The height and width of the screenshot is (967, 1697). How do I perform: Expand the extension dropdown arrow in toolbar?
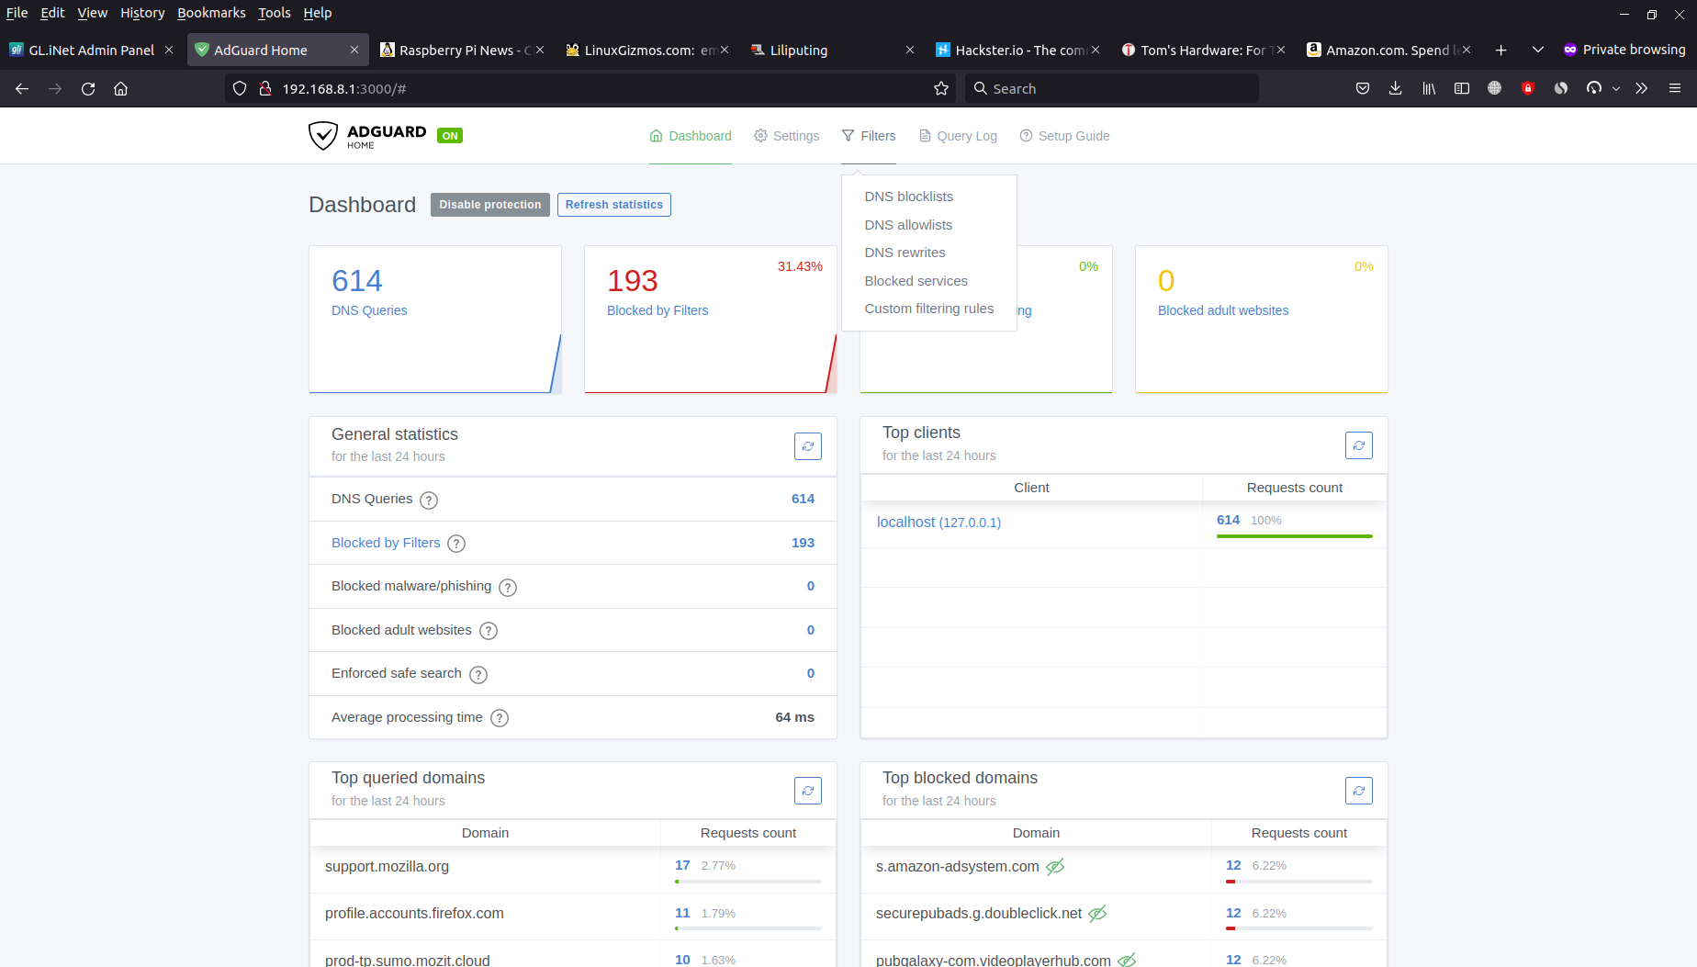click(x=1616, y=89)
